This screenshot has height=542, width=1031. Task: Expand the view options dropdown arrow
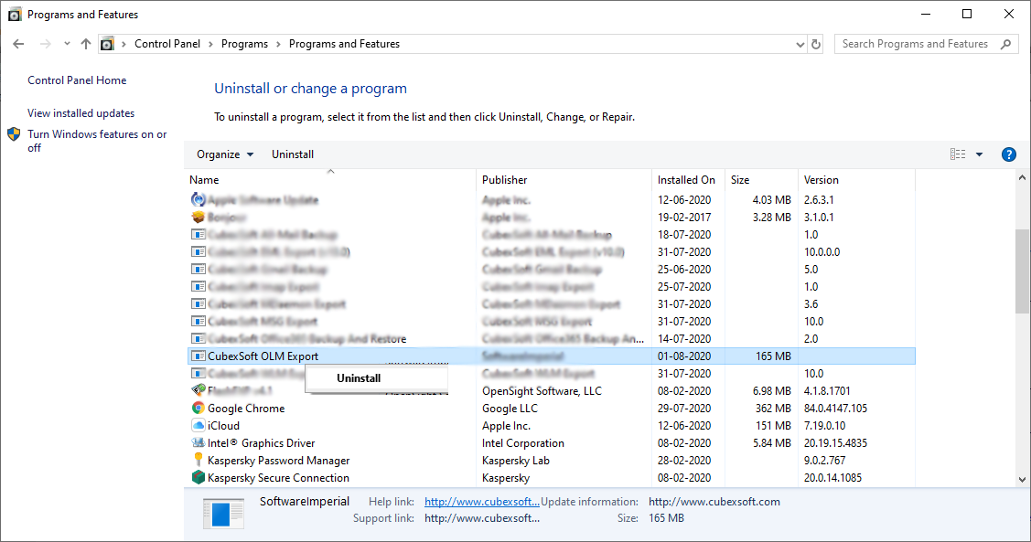point(979,154)
